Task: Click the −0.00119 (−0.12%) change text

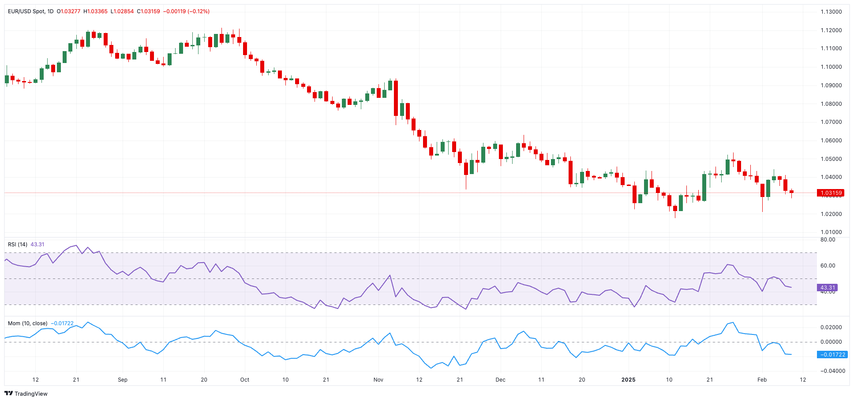Action: pos(186,11)
